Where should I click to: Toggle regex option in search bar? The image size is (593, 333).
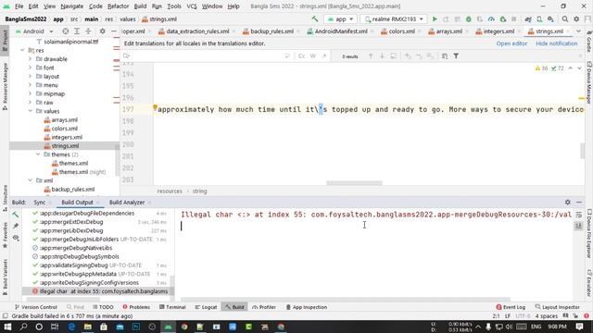[324, 55]
